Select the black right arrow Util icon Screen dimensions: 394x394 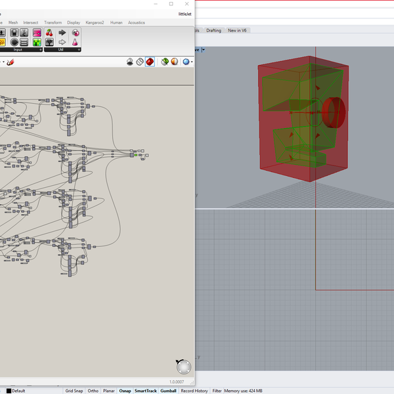(x=62, y=33)
